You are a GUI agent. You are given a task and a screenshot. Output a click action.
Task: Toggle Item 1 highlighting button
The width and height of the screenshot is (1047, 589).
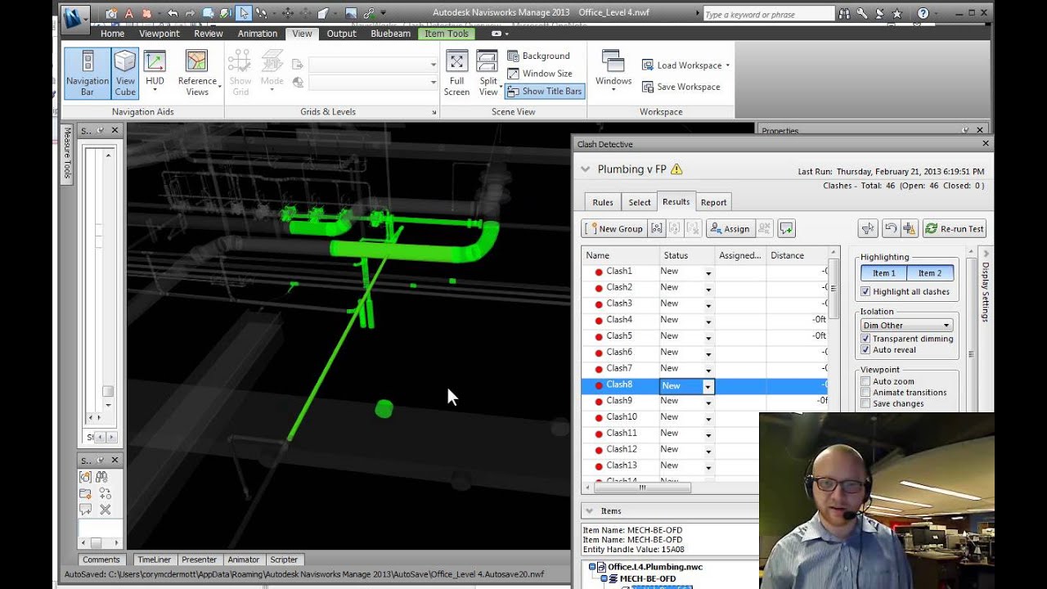[883, 273]
